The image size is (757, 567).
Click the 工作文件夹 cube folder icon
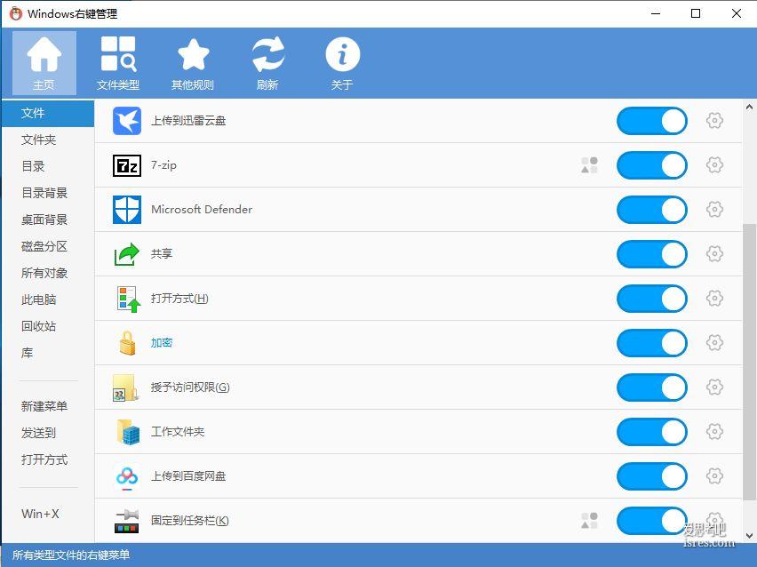(x=128, y=432)
